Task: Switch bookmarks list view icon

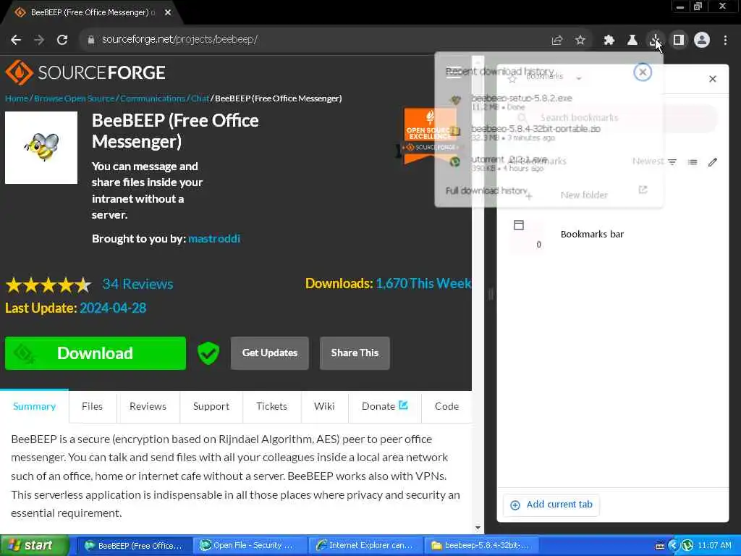Action: point(693,162)
